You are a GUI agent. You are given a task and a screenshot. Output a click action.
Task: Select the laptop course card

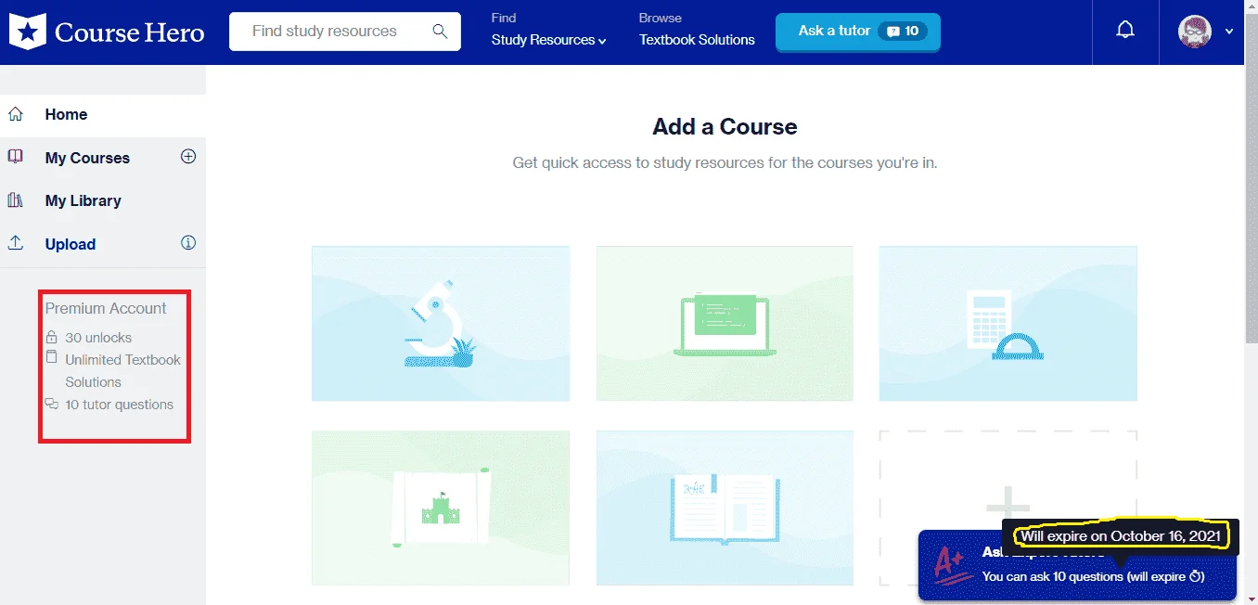click(x=725, y=323)
